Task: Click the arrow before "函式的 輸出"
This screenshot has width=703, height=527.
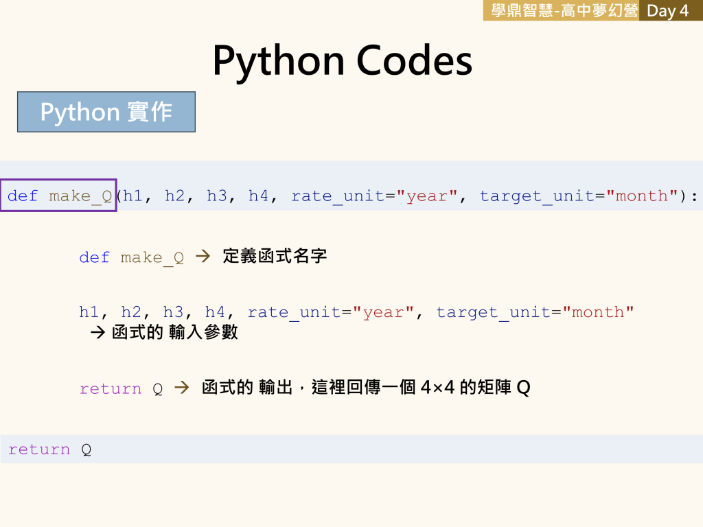Action: coord(181,388)
